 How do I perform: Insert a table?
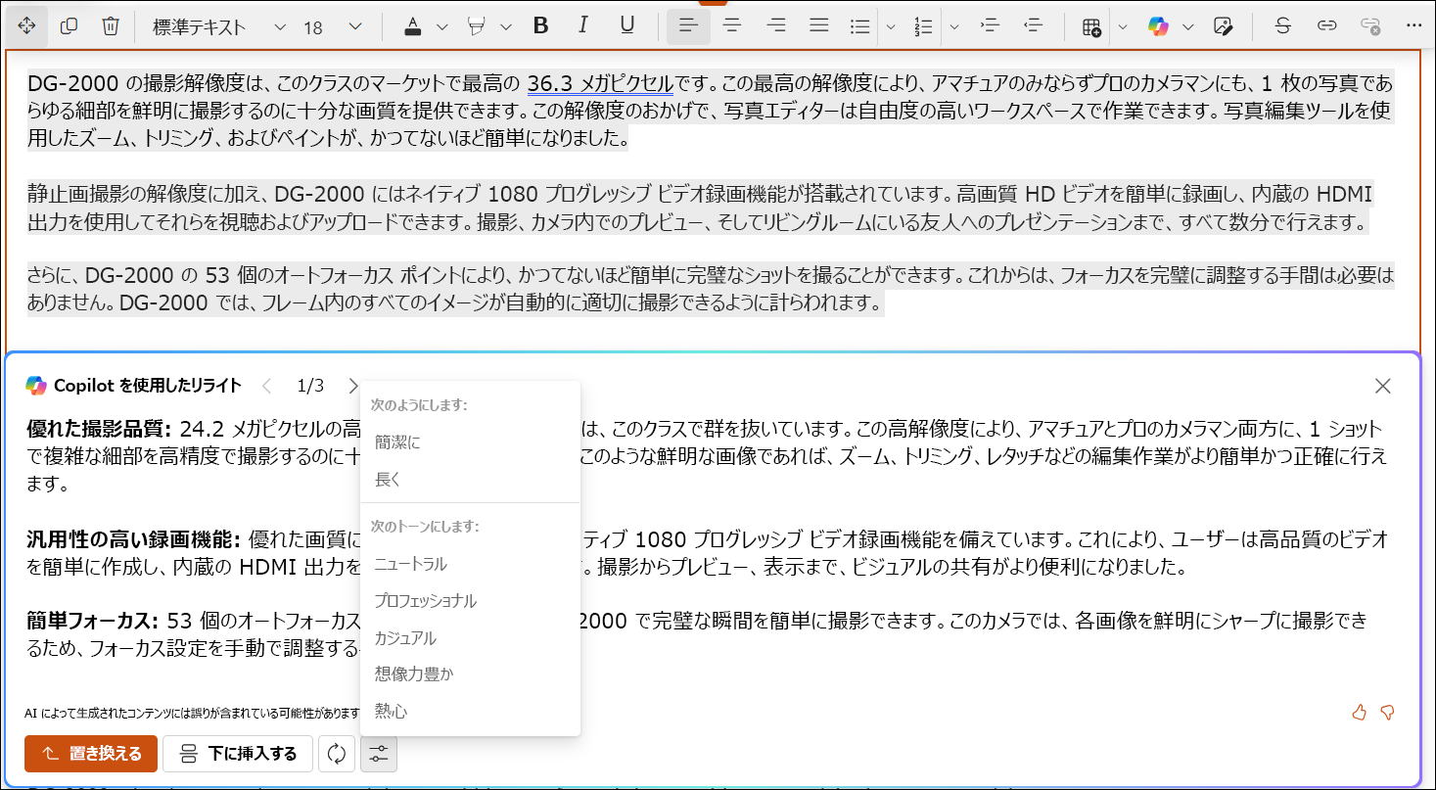click(1092, 26)
